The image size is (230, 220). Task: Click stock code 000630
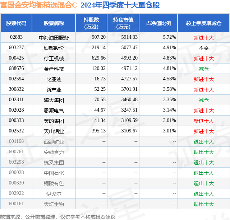16,183
